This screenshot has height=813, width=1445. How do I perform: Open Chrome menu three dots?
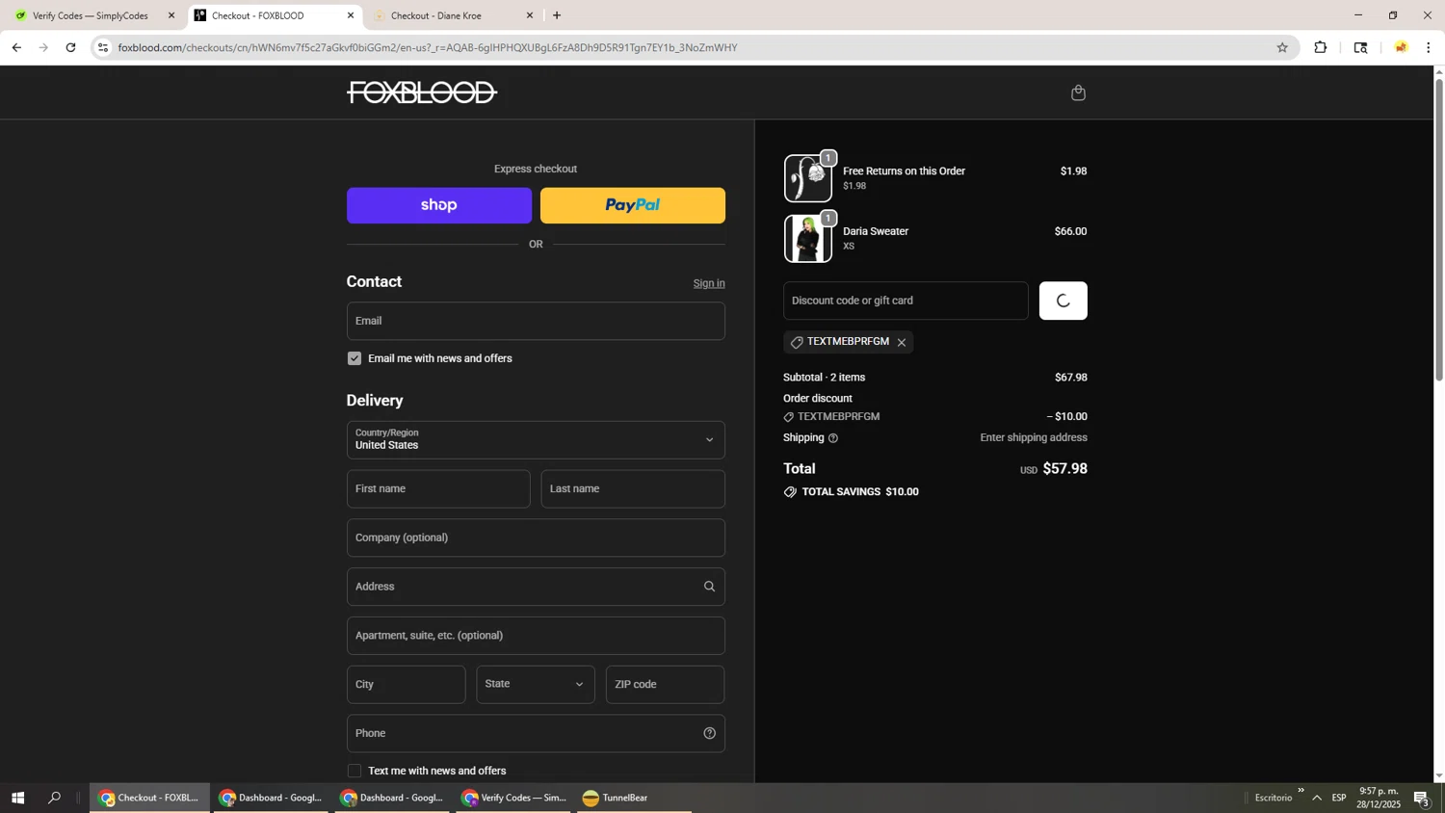[x=1429, y=47]
